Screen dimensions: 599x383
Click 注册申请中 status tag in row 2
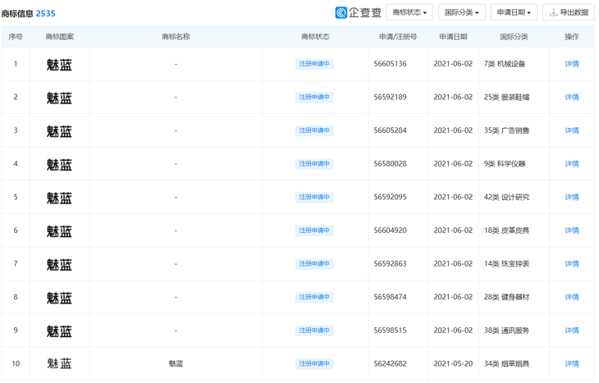[x=314, y=98]
